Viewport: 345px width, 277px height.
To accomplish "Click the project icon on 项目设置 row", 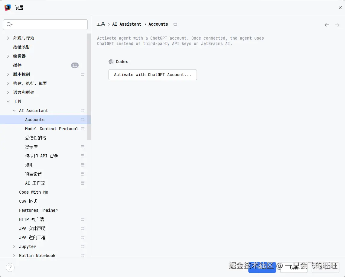I will 83,174.
